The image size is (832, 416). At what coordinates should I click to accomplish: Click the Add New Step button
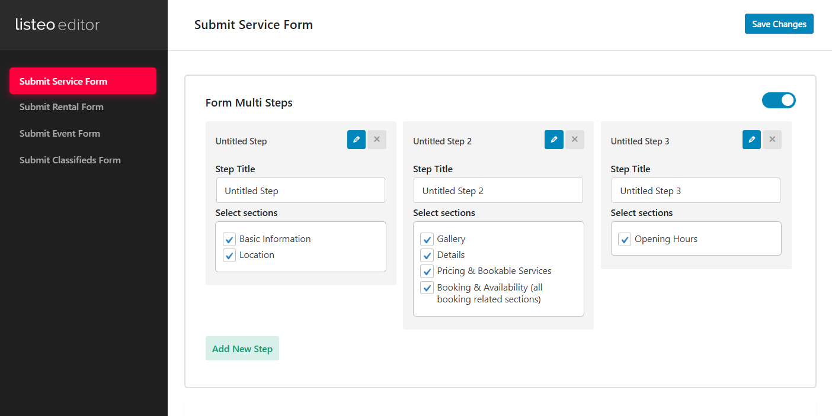242,349
